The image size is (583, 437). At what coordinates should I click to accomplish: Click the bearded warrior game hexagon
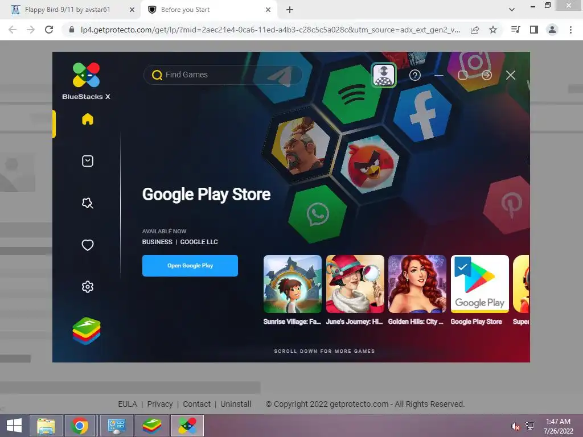pyautogui.click(x=301, y=146)
